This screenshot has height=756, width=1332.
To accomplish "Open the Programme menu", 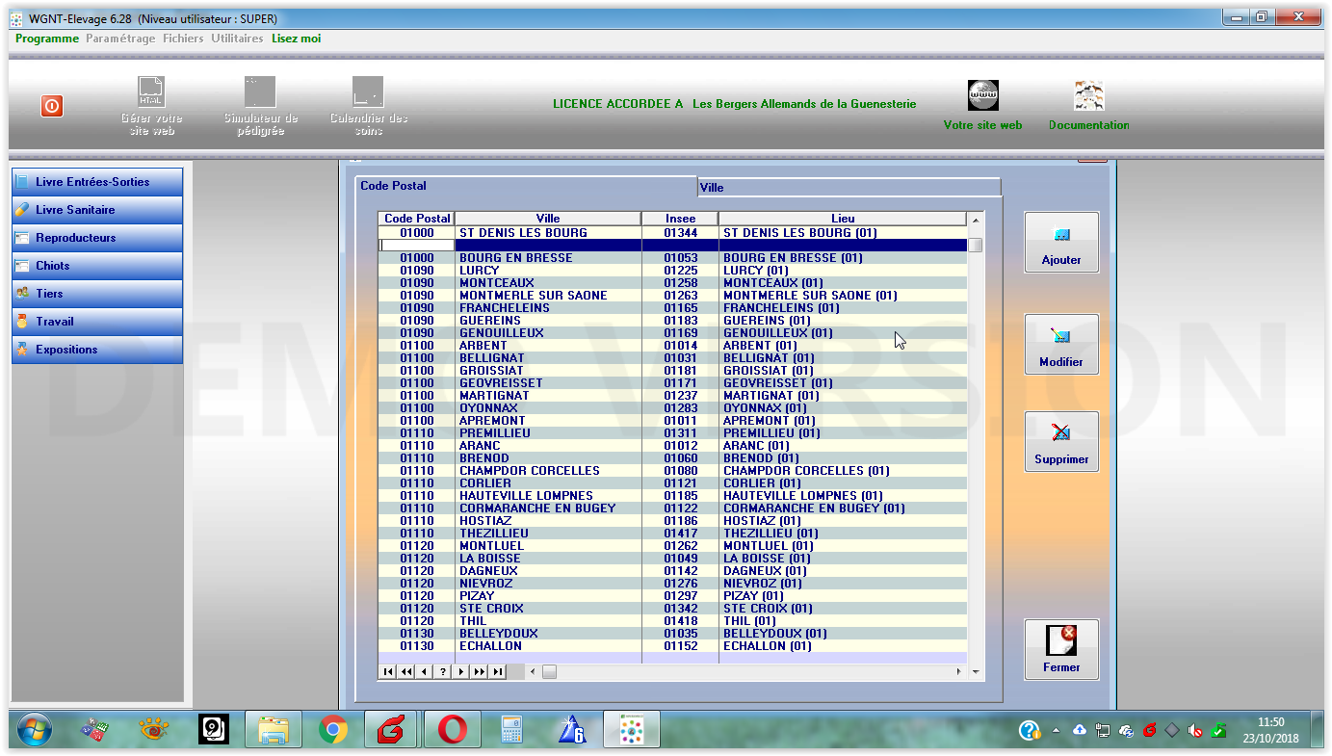I will click(47, 39).
